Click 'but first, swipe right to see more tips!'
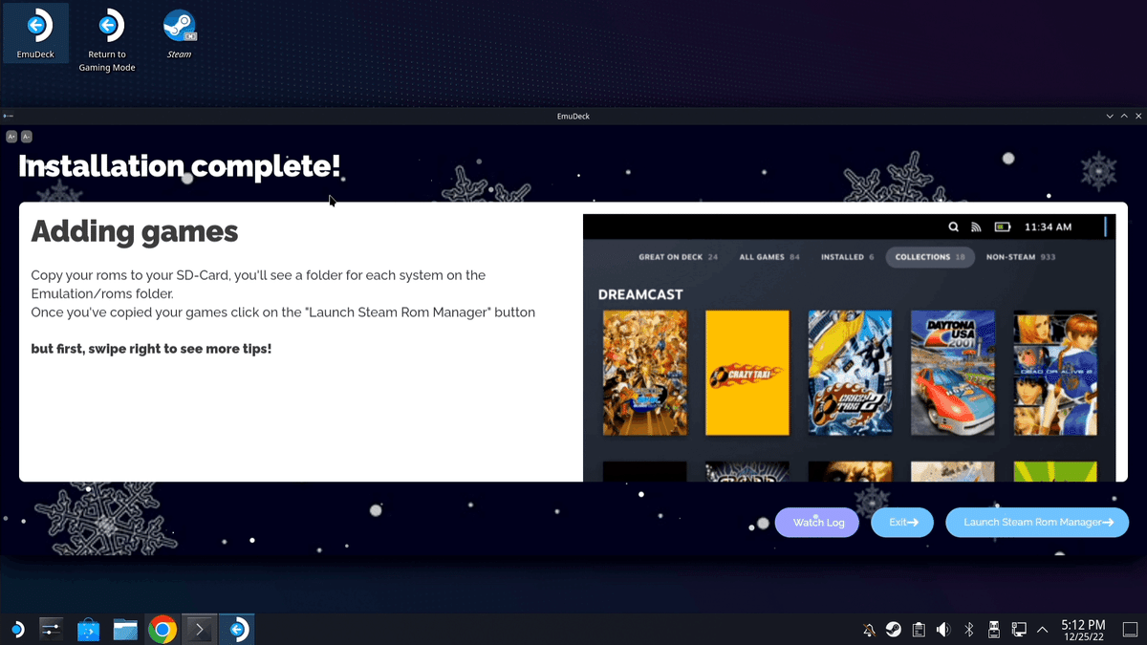1147x645 pixels. 151,349
